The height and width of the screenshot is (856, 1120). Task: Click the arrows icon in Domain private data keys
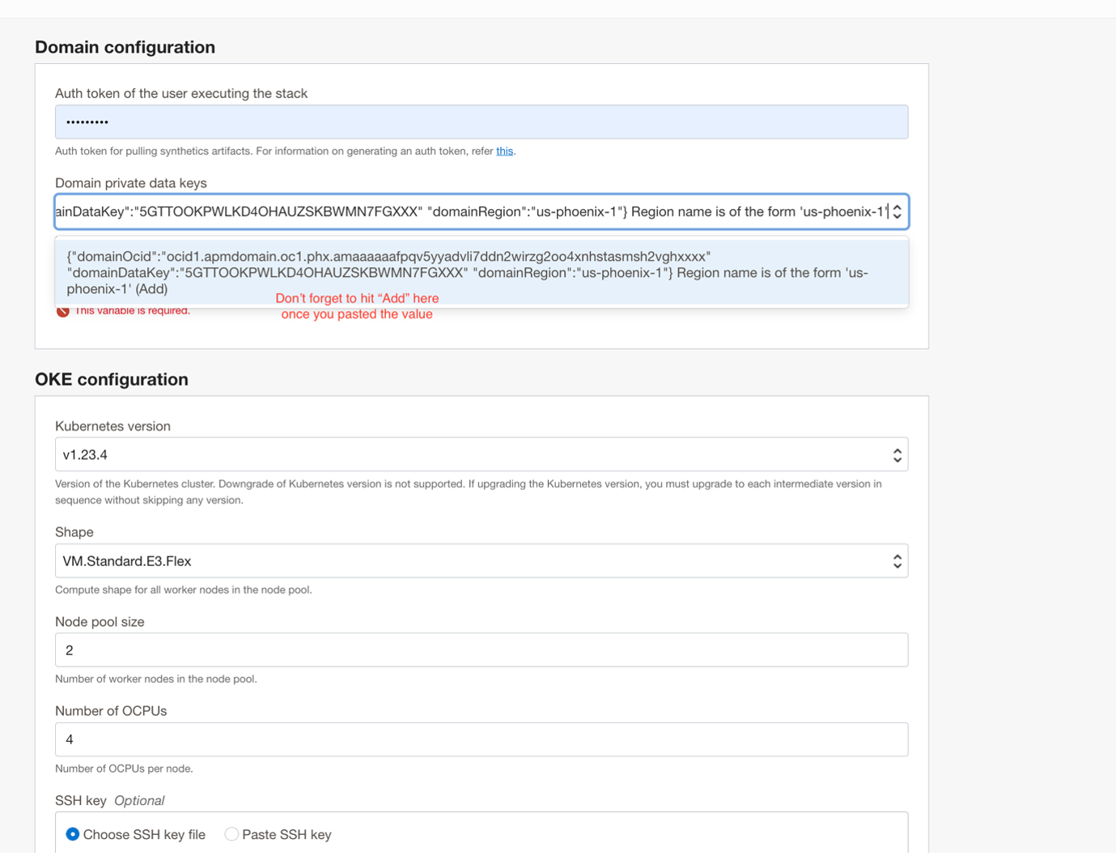[x=897, y=212]
